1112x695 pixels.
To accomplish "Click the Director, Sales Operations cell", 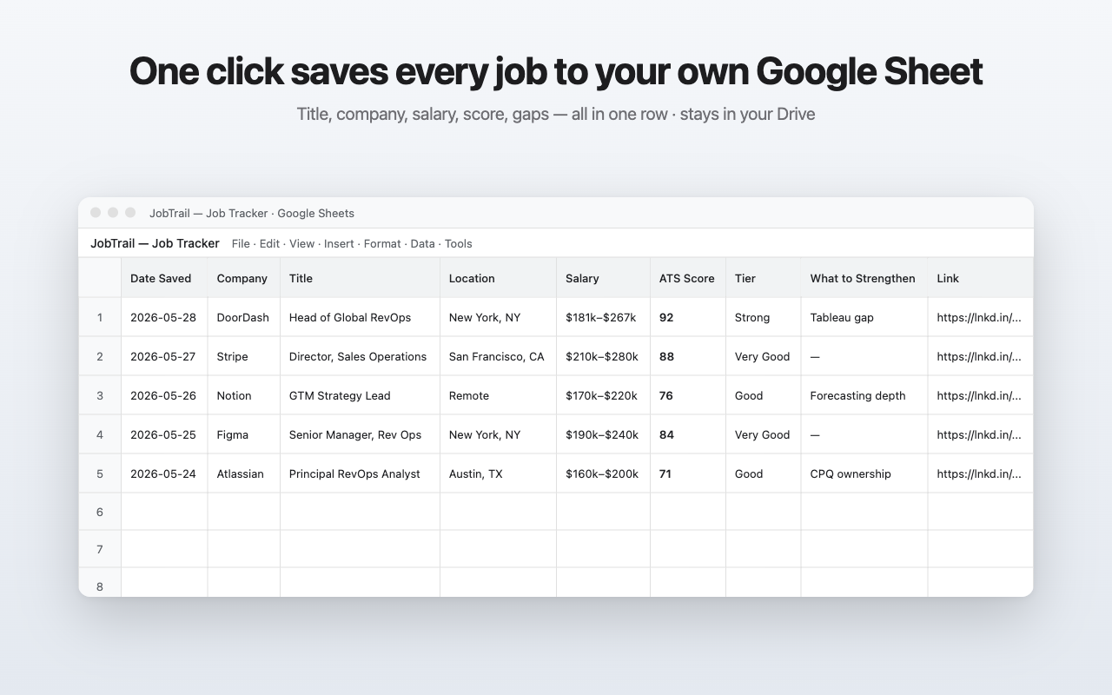I will click(x=360, y=356).
